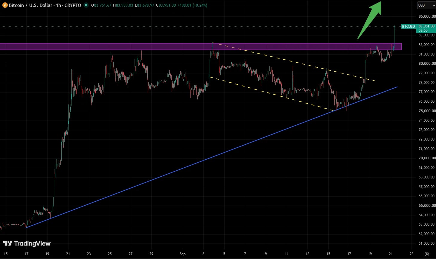Viewport: 436px width, 259px height.
Task: Click the 80,000.00 price axis label
Action: coord(427,64)
